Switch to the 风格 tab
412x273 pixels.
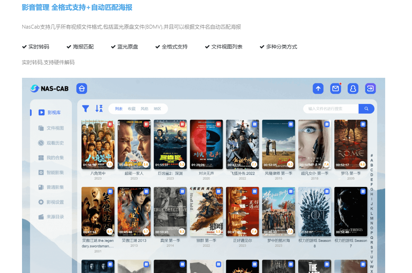144,109
